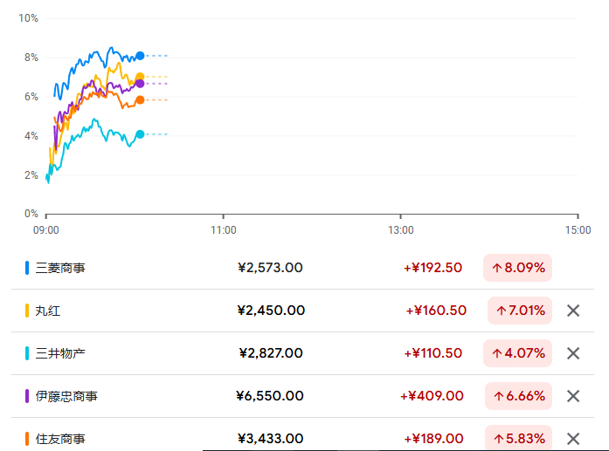Click the 4.07% percent change badge
The image size is (609, 451).
[518, 353]
